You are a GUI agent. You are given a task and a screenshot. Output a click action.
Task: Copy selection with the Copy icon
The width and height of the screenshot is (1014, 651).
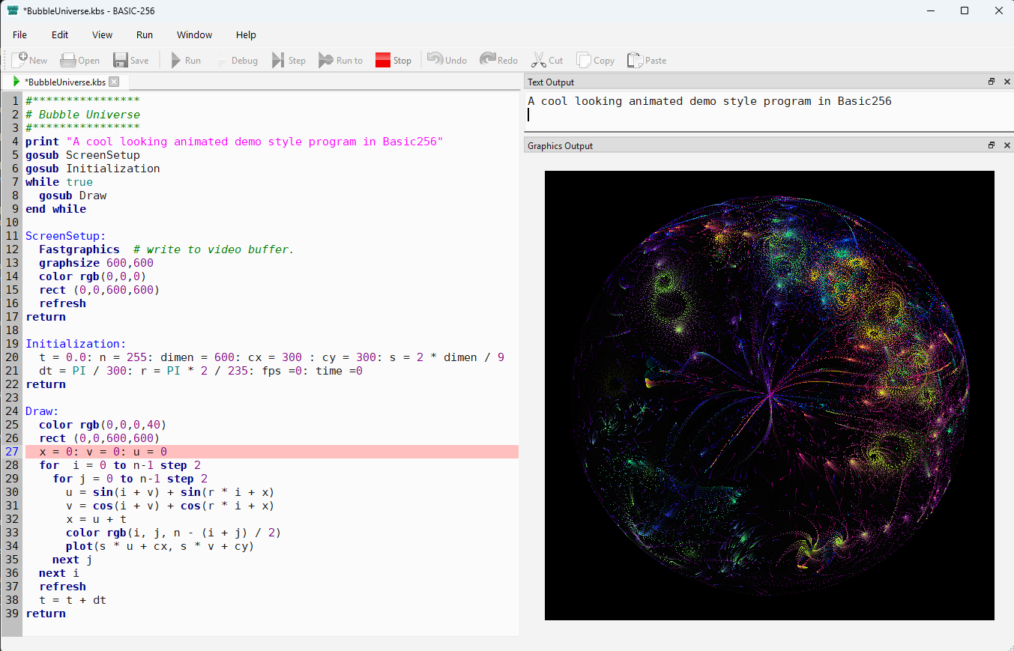click(x=595, y=60)
